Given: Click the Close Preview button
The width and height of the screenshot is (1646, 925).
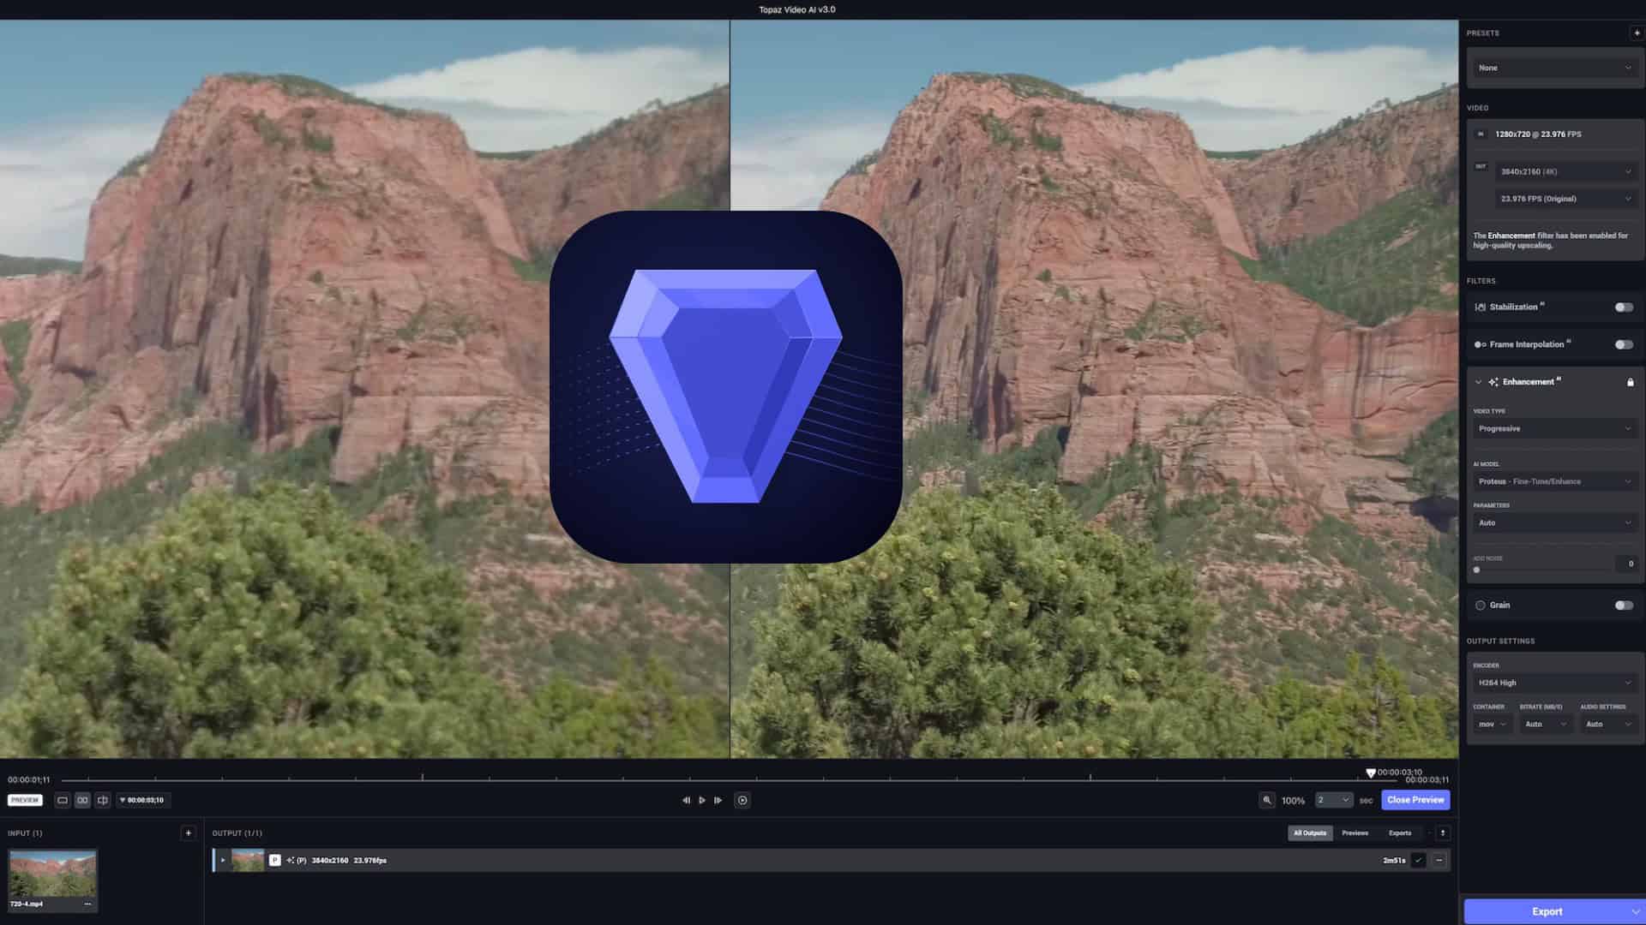Looking at the screenshot, I should (x=1415, y=800).
